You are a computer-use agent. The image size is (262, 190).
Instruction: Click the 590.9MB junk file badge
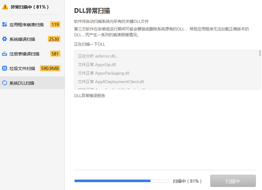tap(50, 68)
